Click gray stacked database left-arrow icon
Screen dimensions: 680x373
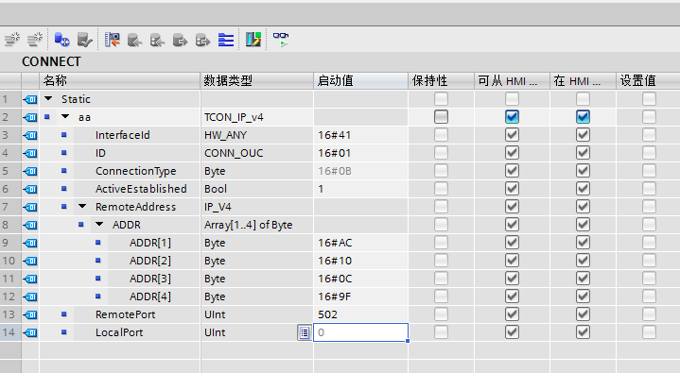tap(157, 41)
